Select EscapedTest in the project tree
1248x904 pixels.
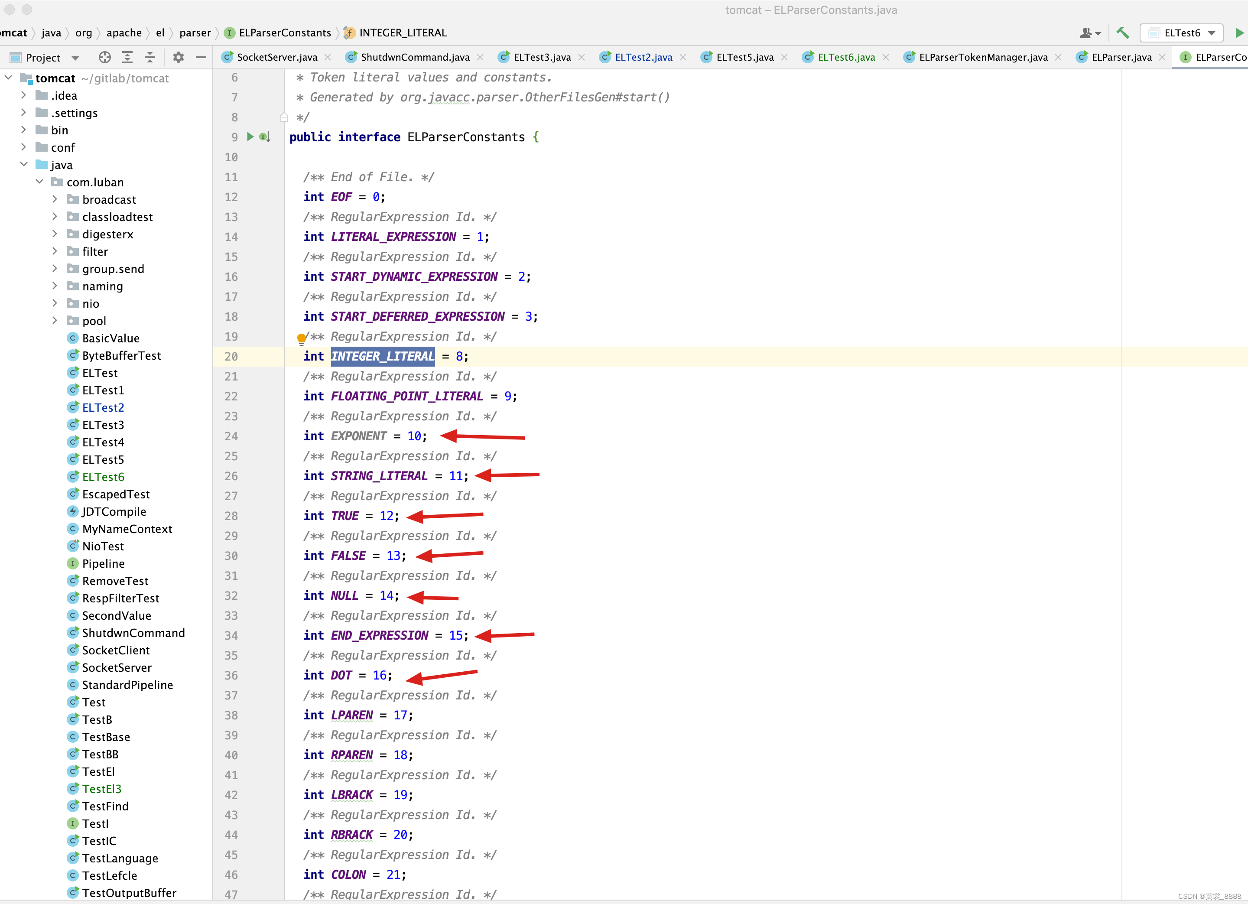(x=108, y=494)
